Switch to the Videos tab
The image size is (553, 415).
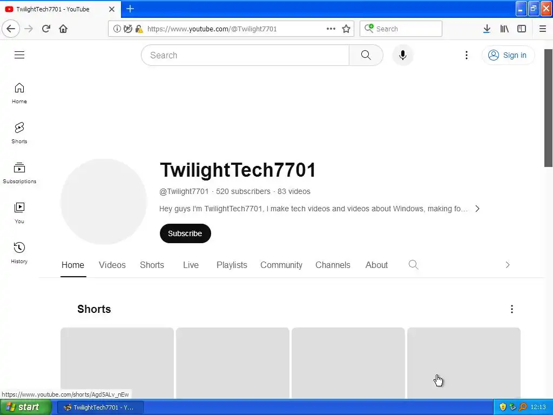point(112,265)
